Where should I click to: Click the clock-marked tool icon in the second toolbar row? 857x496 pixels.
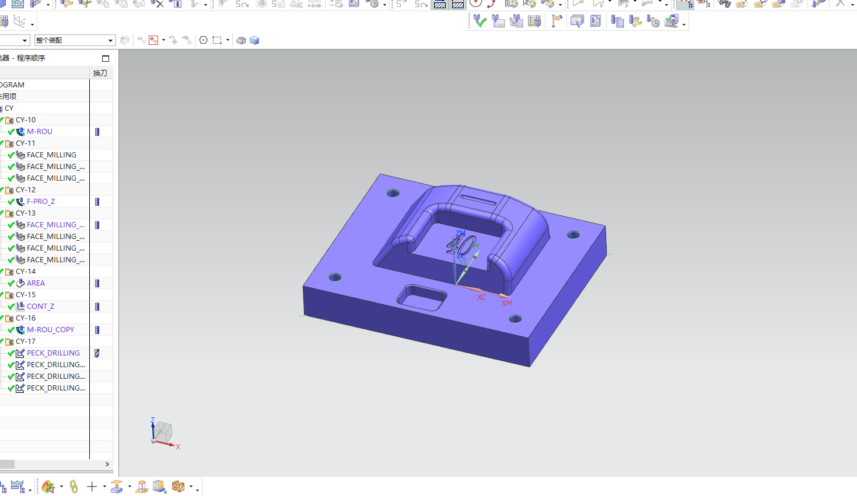coord(653,22)
